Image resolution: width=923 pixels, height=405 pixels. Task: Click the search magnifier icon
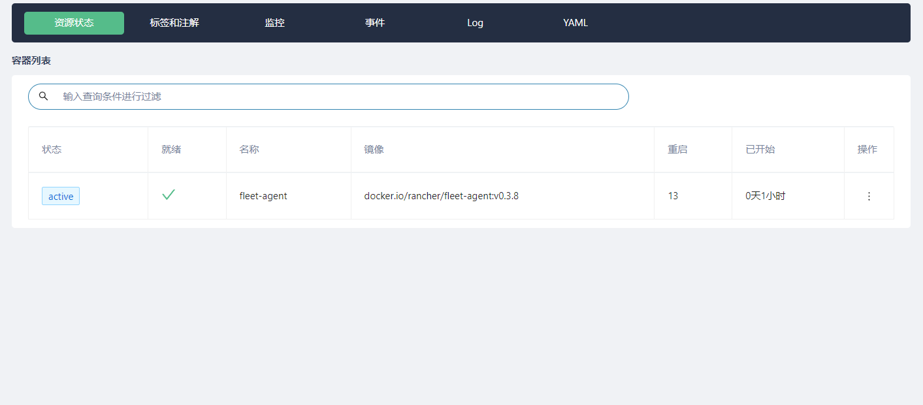43,96
